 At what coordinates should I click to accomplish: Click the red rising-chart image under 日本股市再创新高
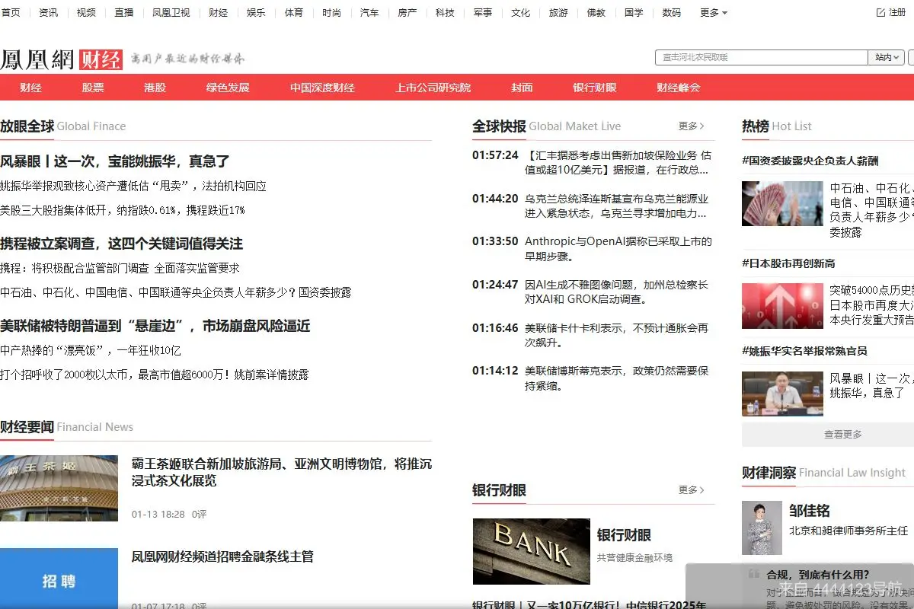coord(782,305)
